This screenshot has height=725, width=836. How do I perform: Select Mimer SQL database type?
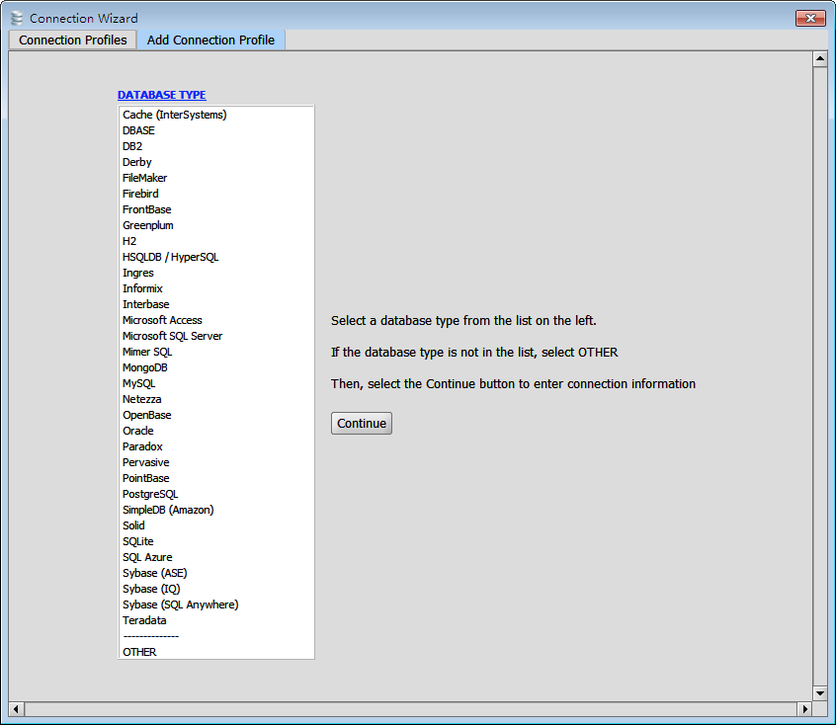[x=216, y=352]
